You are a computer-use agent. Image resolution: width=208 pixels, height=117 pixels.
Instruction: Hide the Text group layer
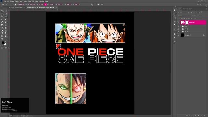179,26
